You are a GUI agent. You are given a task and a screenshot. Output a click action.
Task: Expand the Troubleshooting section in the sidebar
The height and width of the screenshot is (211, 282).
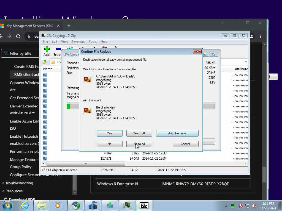coord(19,183)
